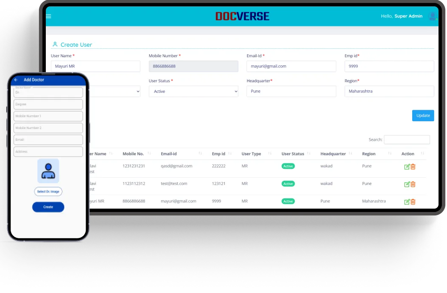Select the mayuri@gmail.com table cell
Image resolution: width=447 pixels, height=293 pixels.
(x=179, y=201)
